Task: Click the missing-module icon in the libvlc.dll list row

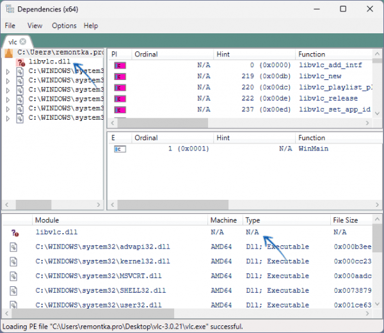Action: [15, 233]
